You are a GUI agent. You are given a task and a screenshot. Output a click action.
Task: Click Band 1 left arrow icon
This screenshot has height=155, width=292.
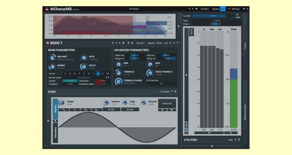coord(171,43)
